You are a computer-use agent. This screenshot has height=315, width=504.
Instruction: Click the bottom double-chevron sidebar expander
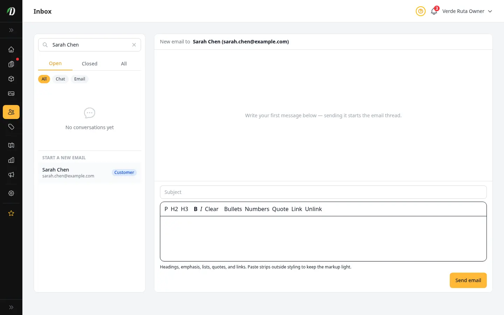coord(11,307)
